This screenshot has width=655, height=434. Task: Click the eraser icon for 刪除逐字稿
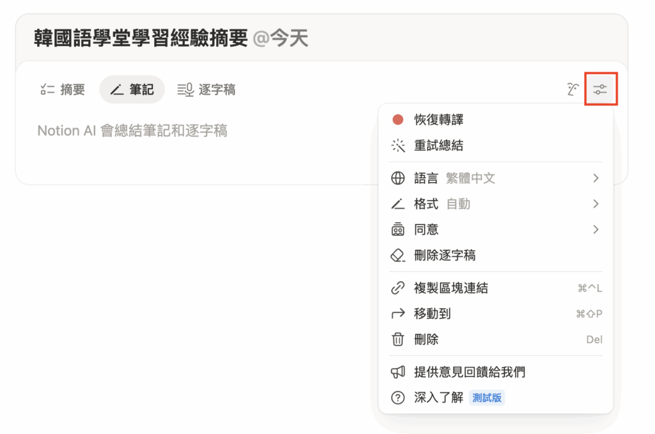point(398,256)
